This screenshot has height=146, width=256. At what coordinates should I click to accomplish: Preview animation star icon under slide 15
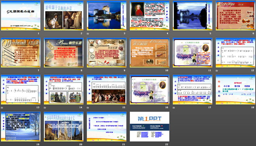tap(88, 108)
